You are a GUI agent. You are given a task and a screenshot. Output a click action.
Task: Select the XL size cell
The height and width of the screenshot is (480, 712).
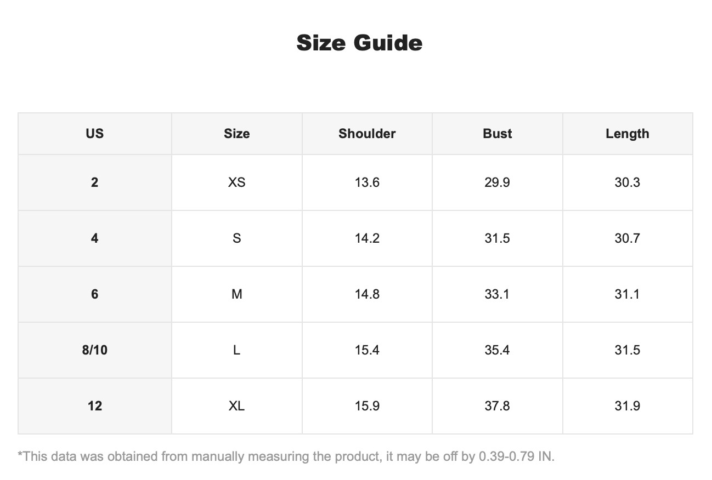pos(237,406)
